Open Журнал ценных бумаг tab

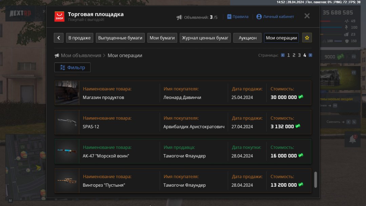(205, 38)
